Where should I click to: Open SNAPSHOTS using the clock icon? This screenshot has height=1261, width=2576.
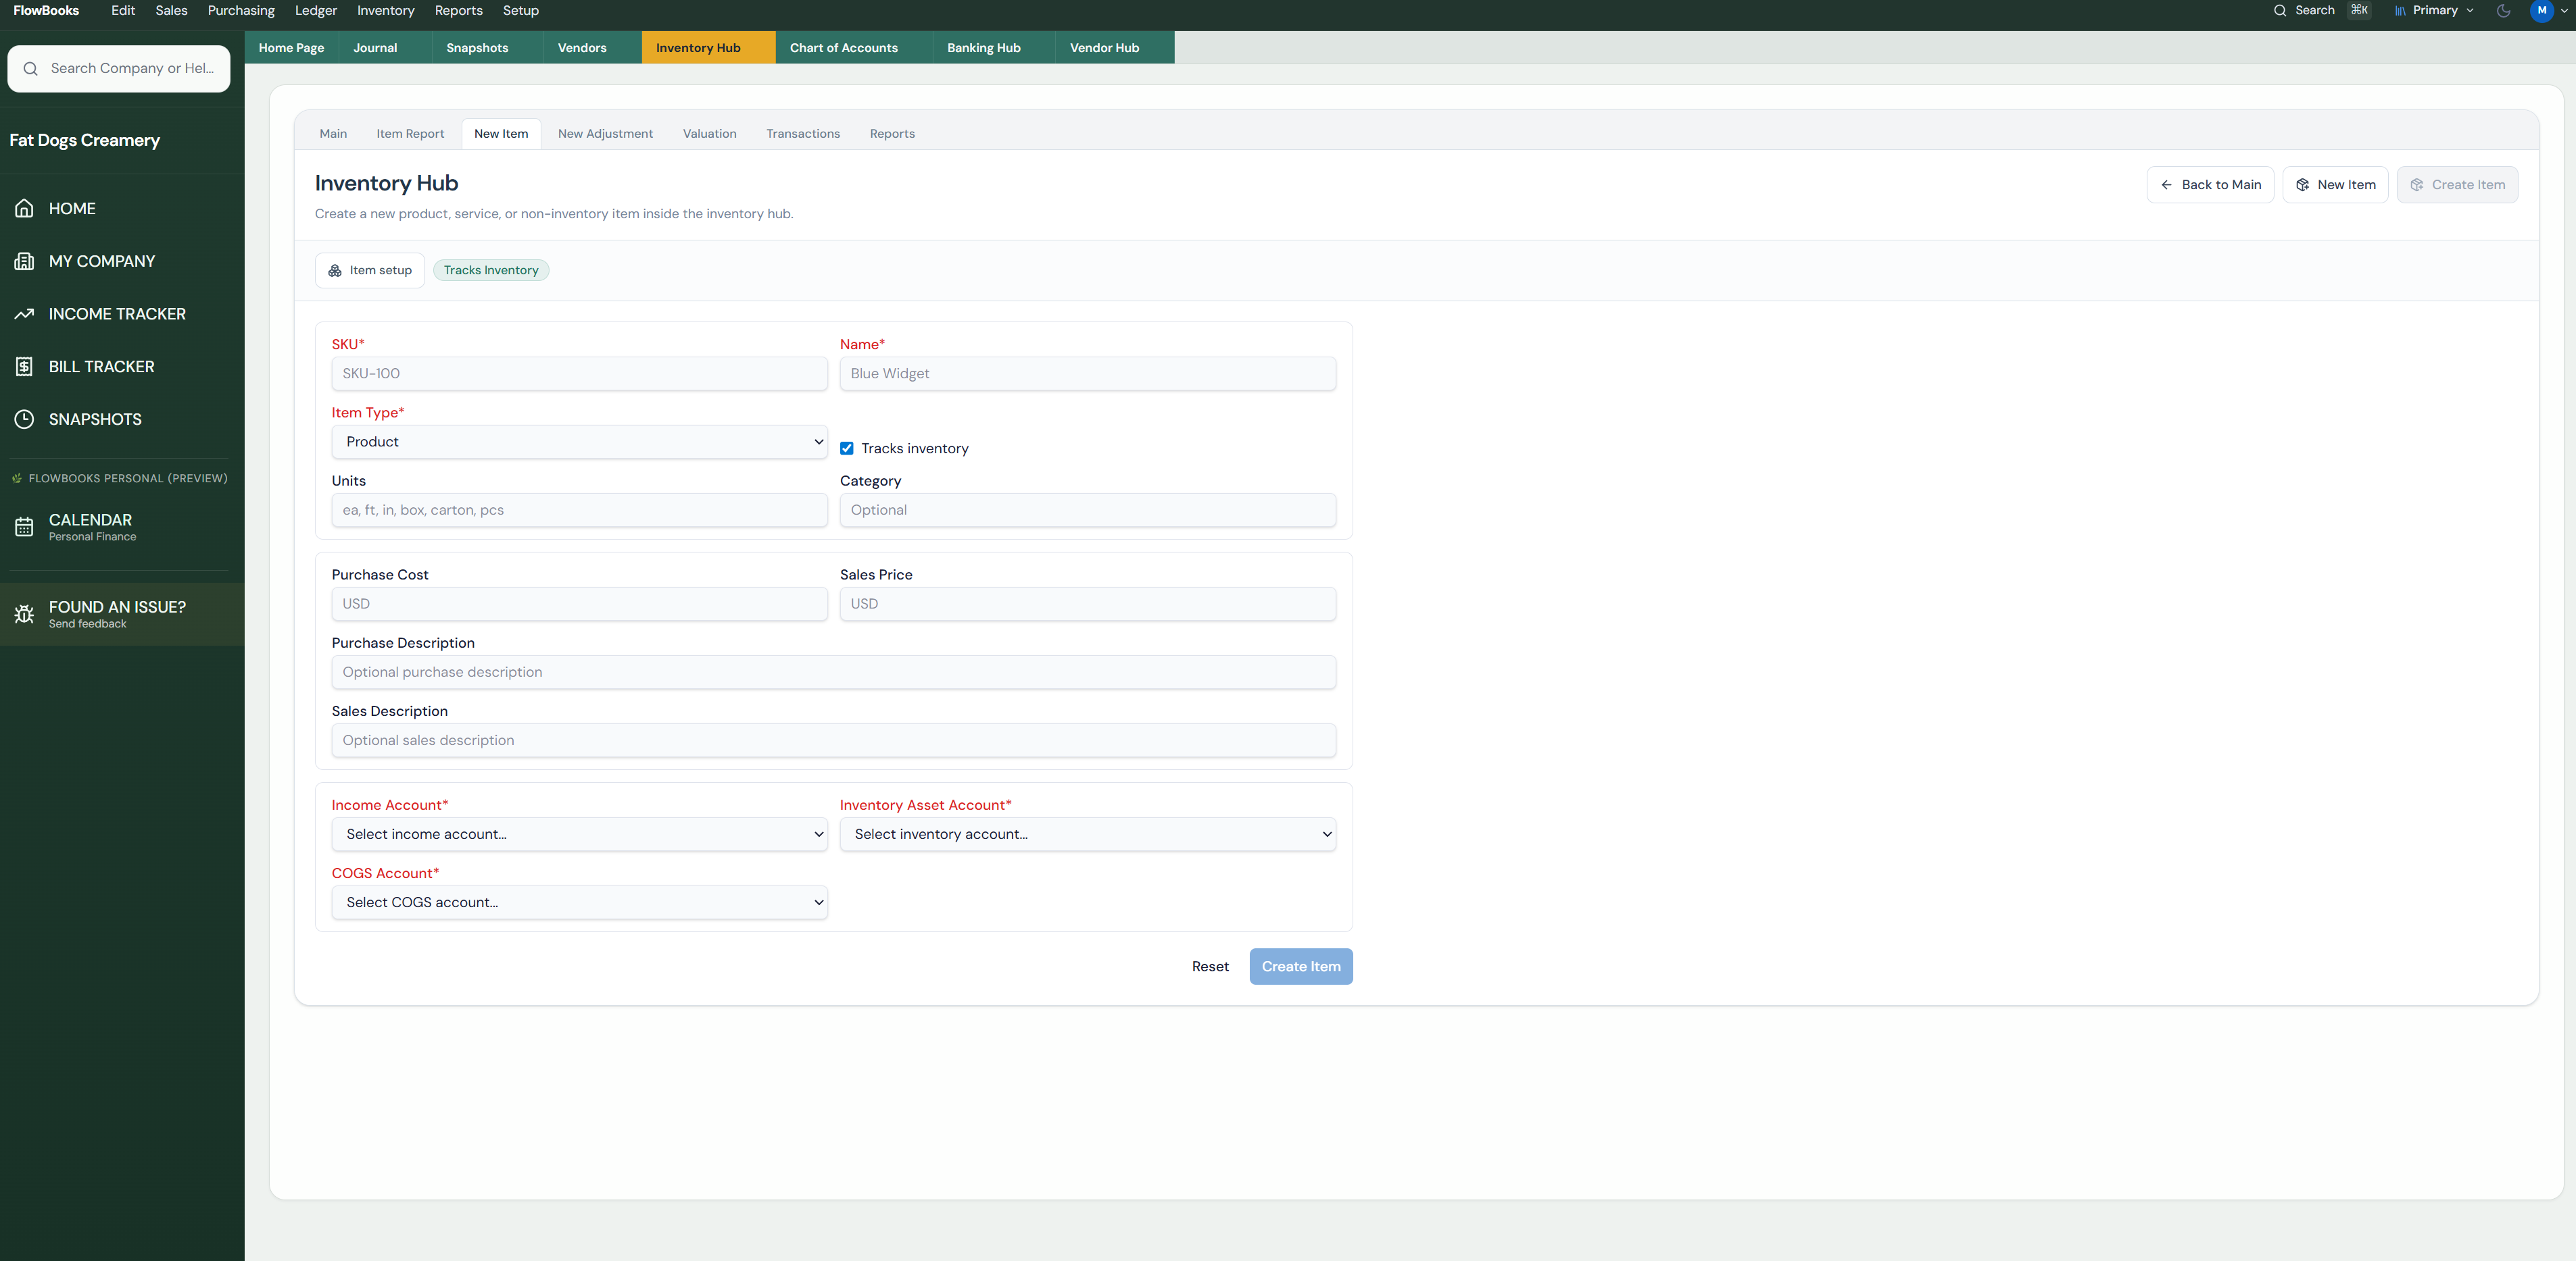[x=25, y=419]
